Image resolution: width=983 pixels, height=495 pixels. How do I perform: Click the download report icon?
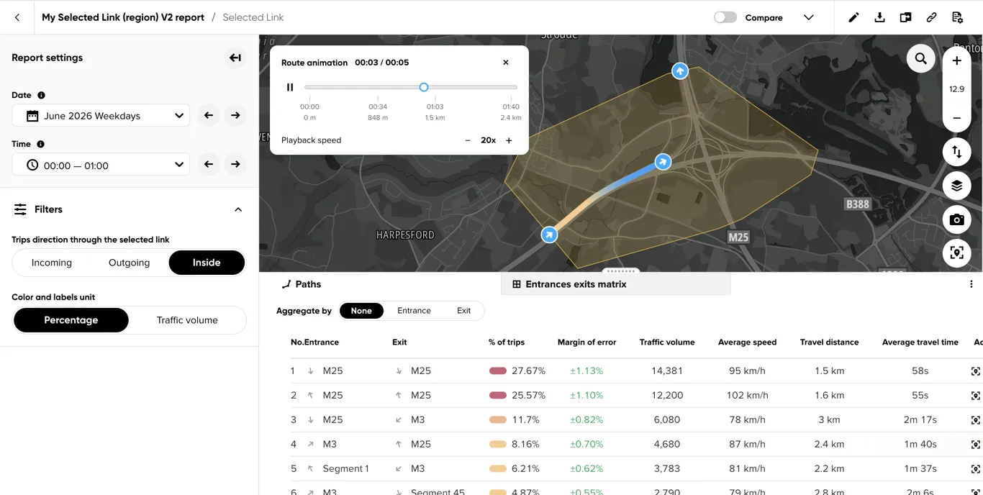coord(879,17)
